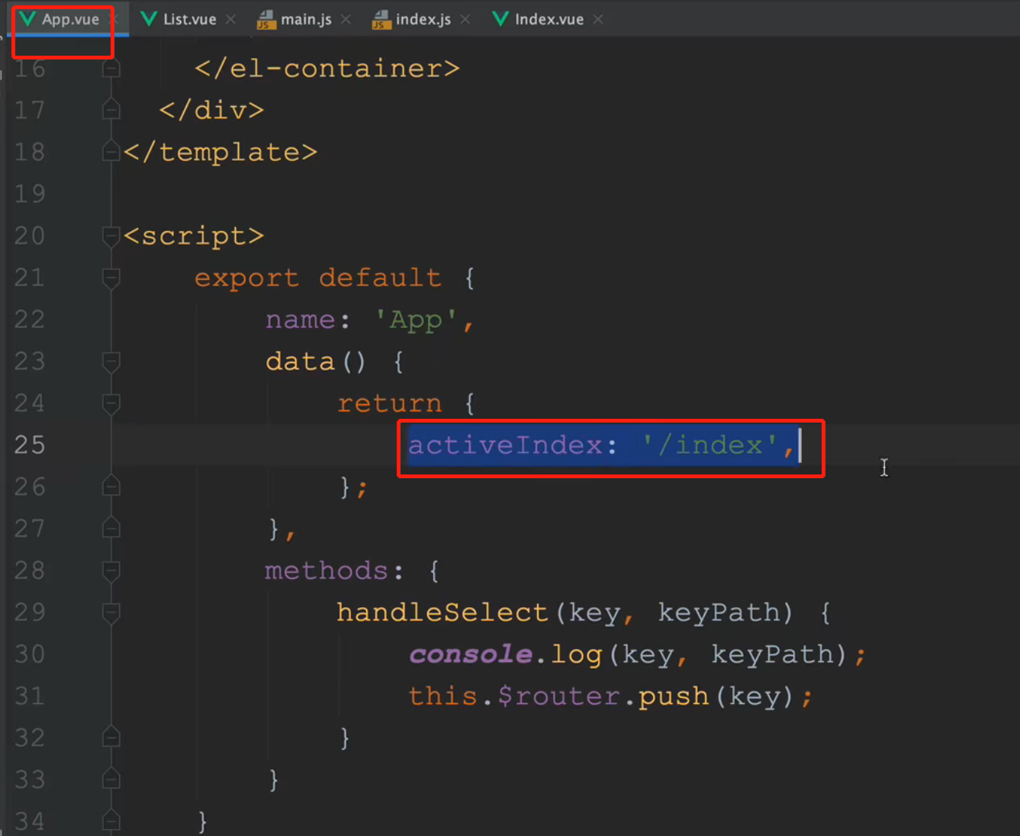Click the opening <script> tag

point(194,236)
